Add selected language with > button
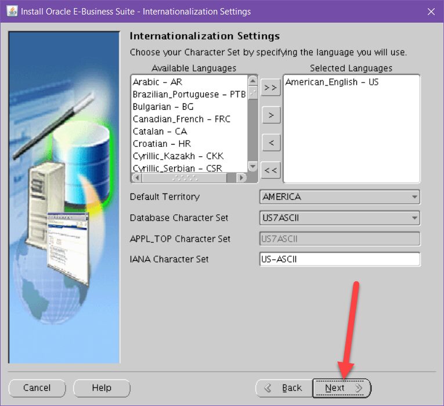Viewport: 444px width, 406px height. pos(271,115)
